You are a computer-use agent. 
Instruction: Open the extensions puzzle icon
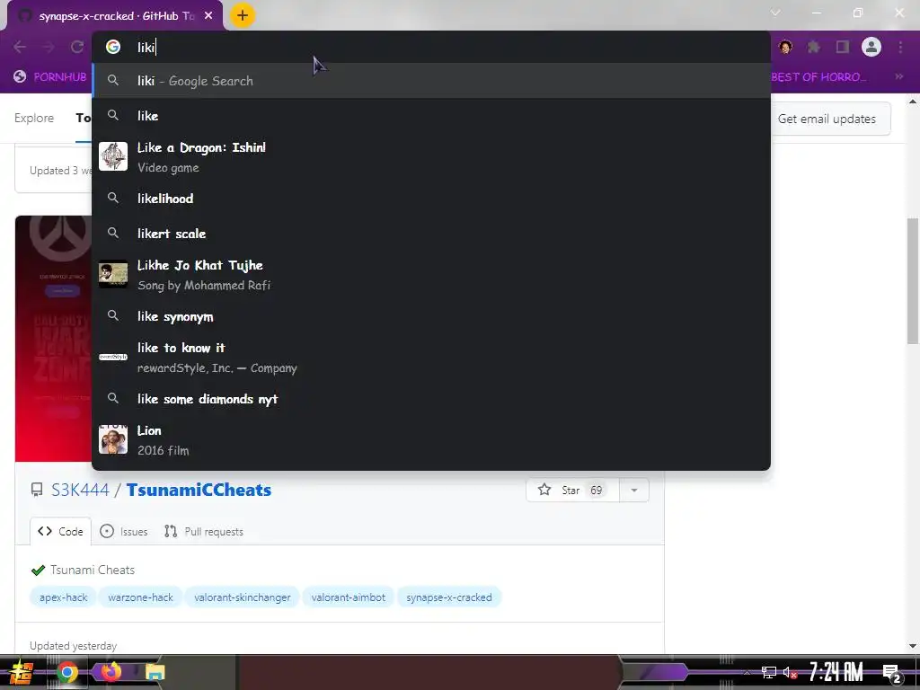tap(814, 47)
